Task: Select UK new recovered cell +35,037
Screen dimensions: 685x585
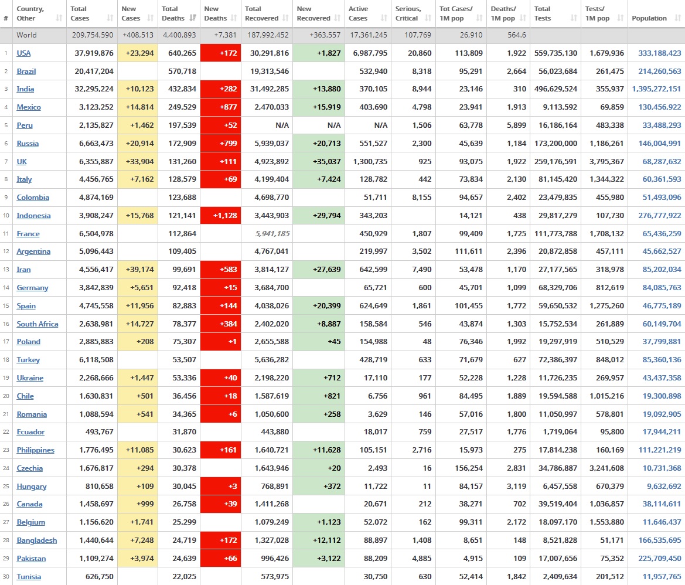Action: point(319,162)
